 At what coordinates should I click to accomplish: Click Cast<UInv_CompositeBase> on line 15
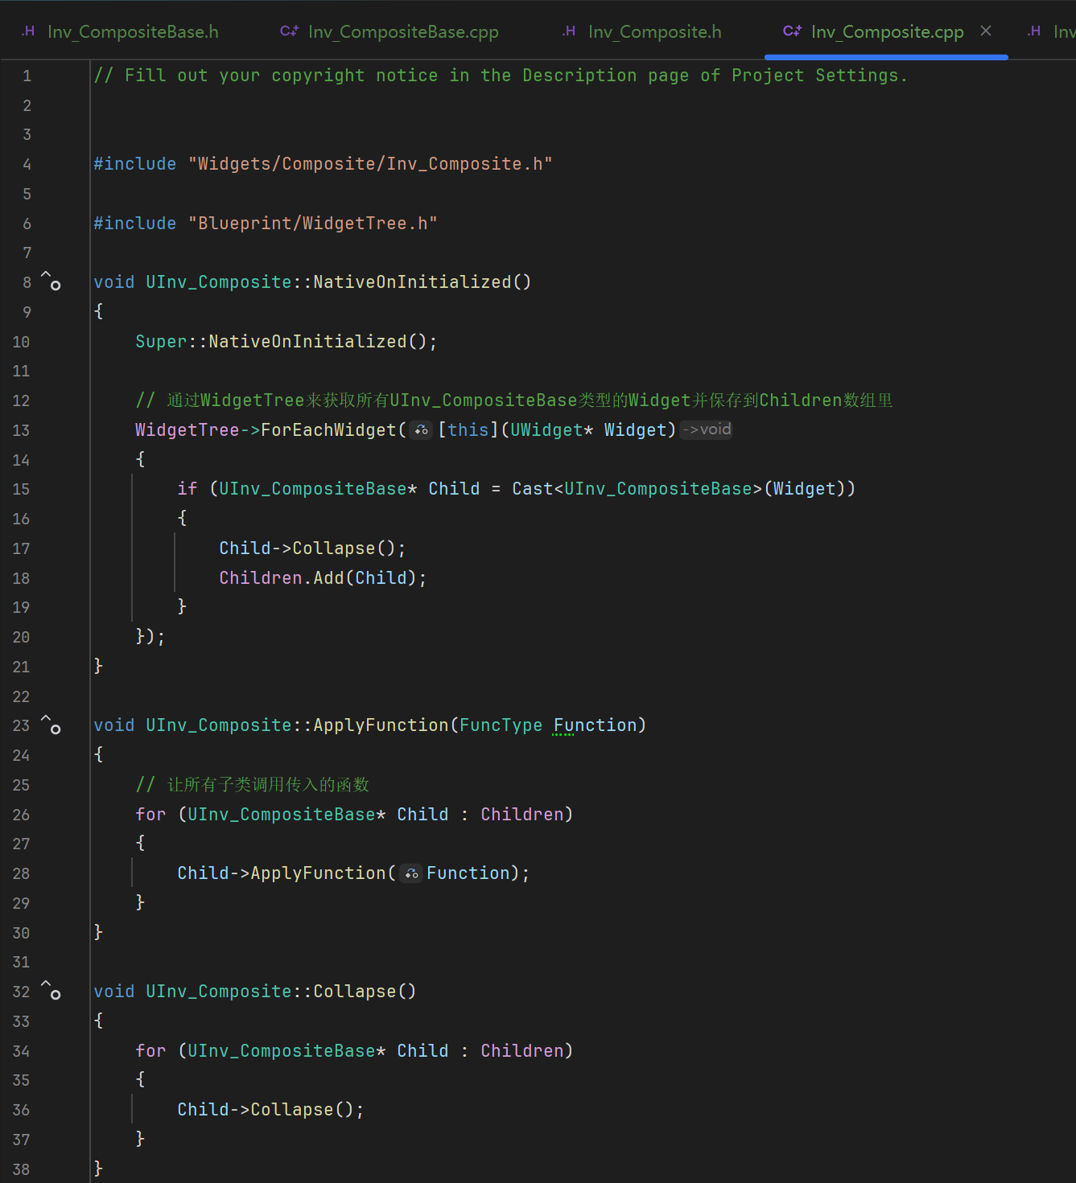(637, 489)
